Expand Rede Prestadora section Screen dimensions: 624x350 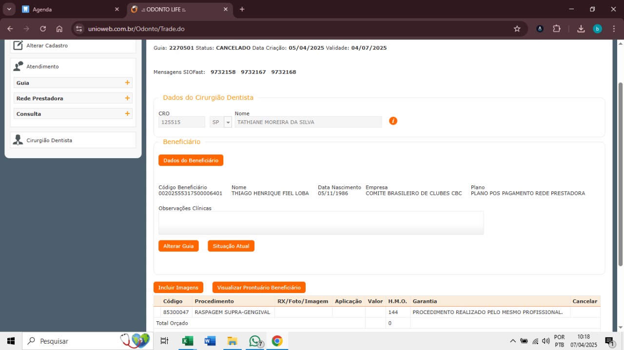pyautogui.click(x=127, y=98)
